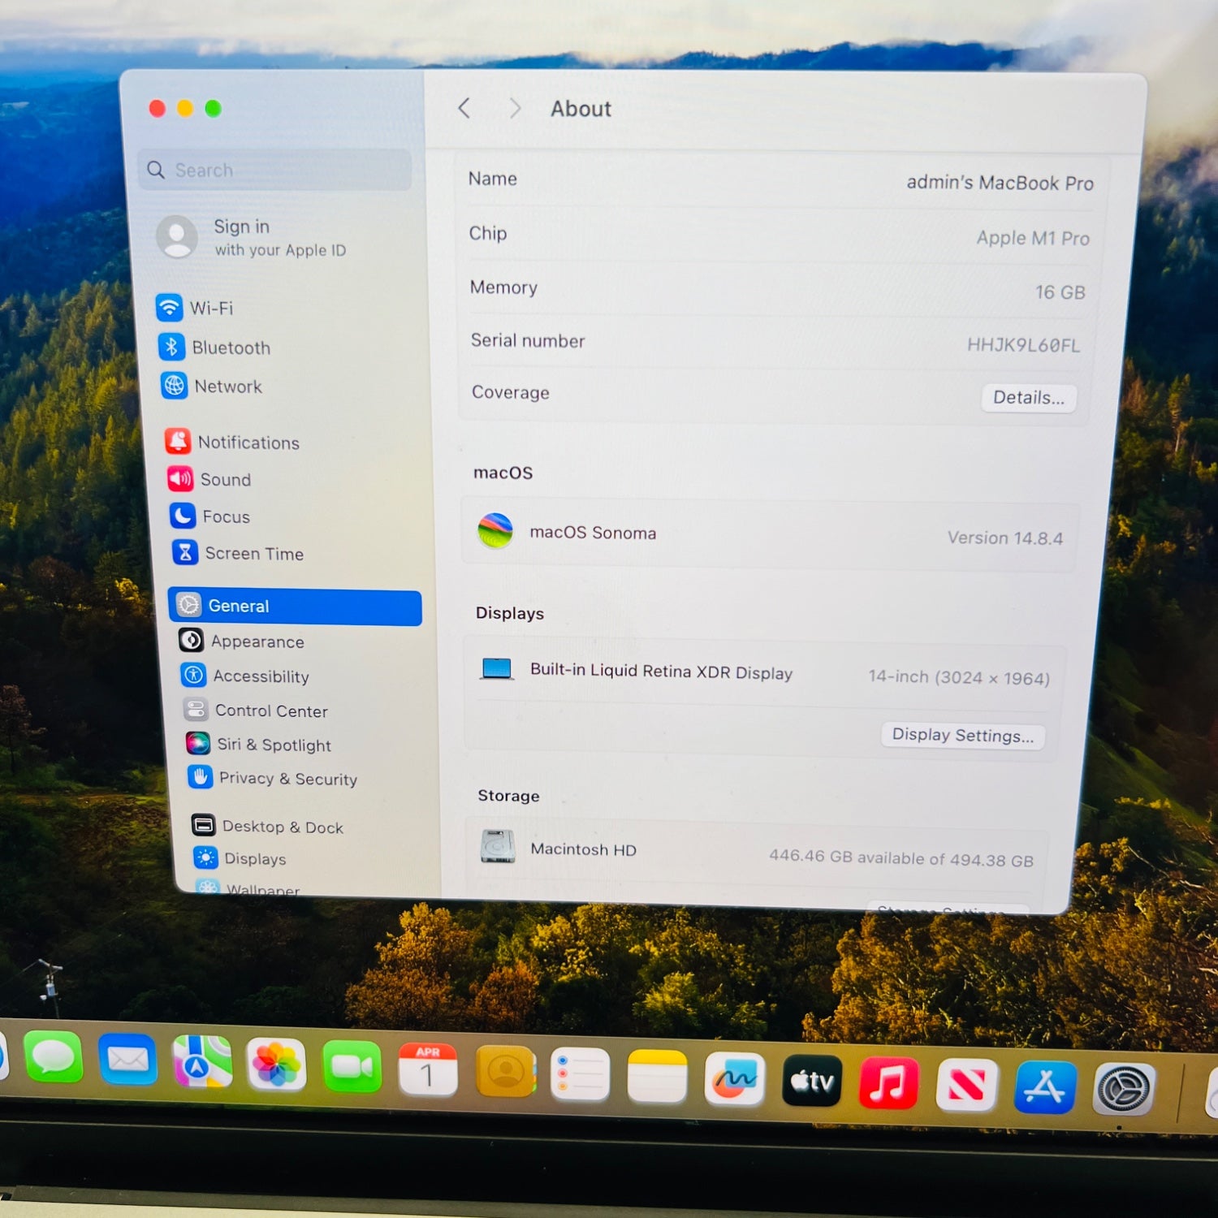Open Notifications settings
Viewport: 1218px width, 1218px height.
(248, 443)
